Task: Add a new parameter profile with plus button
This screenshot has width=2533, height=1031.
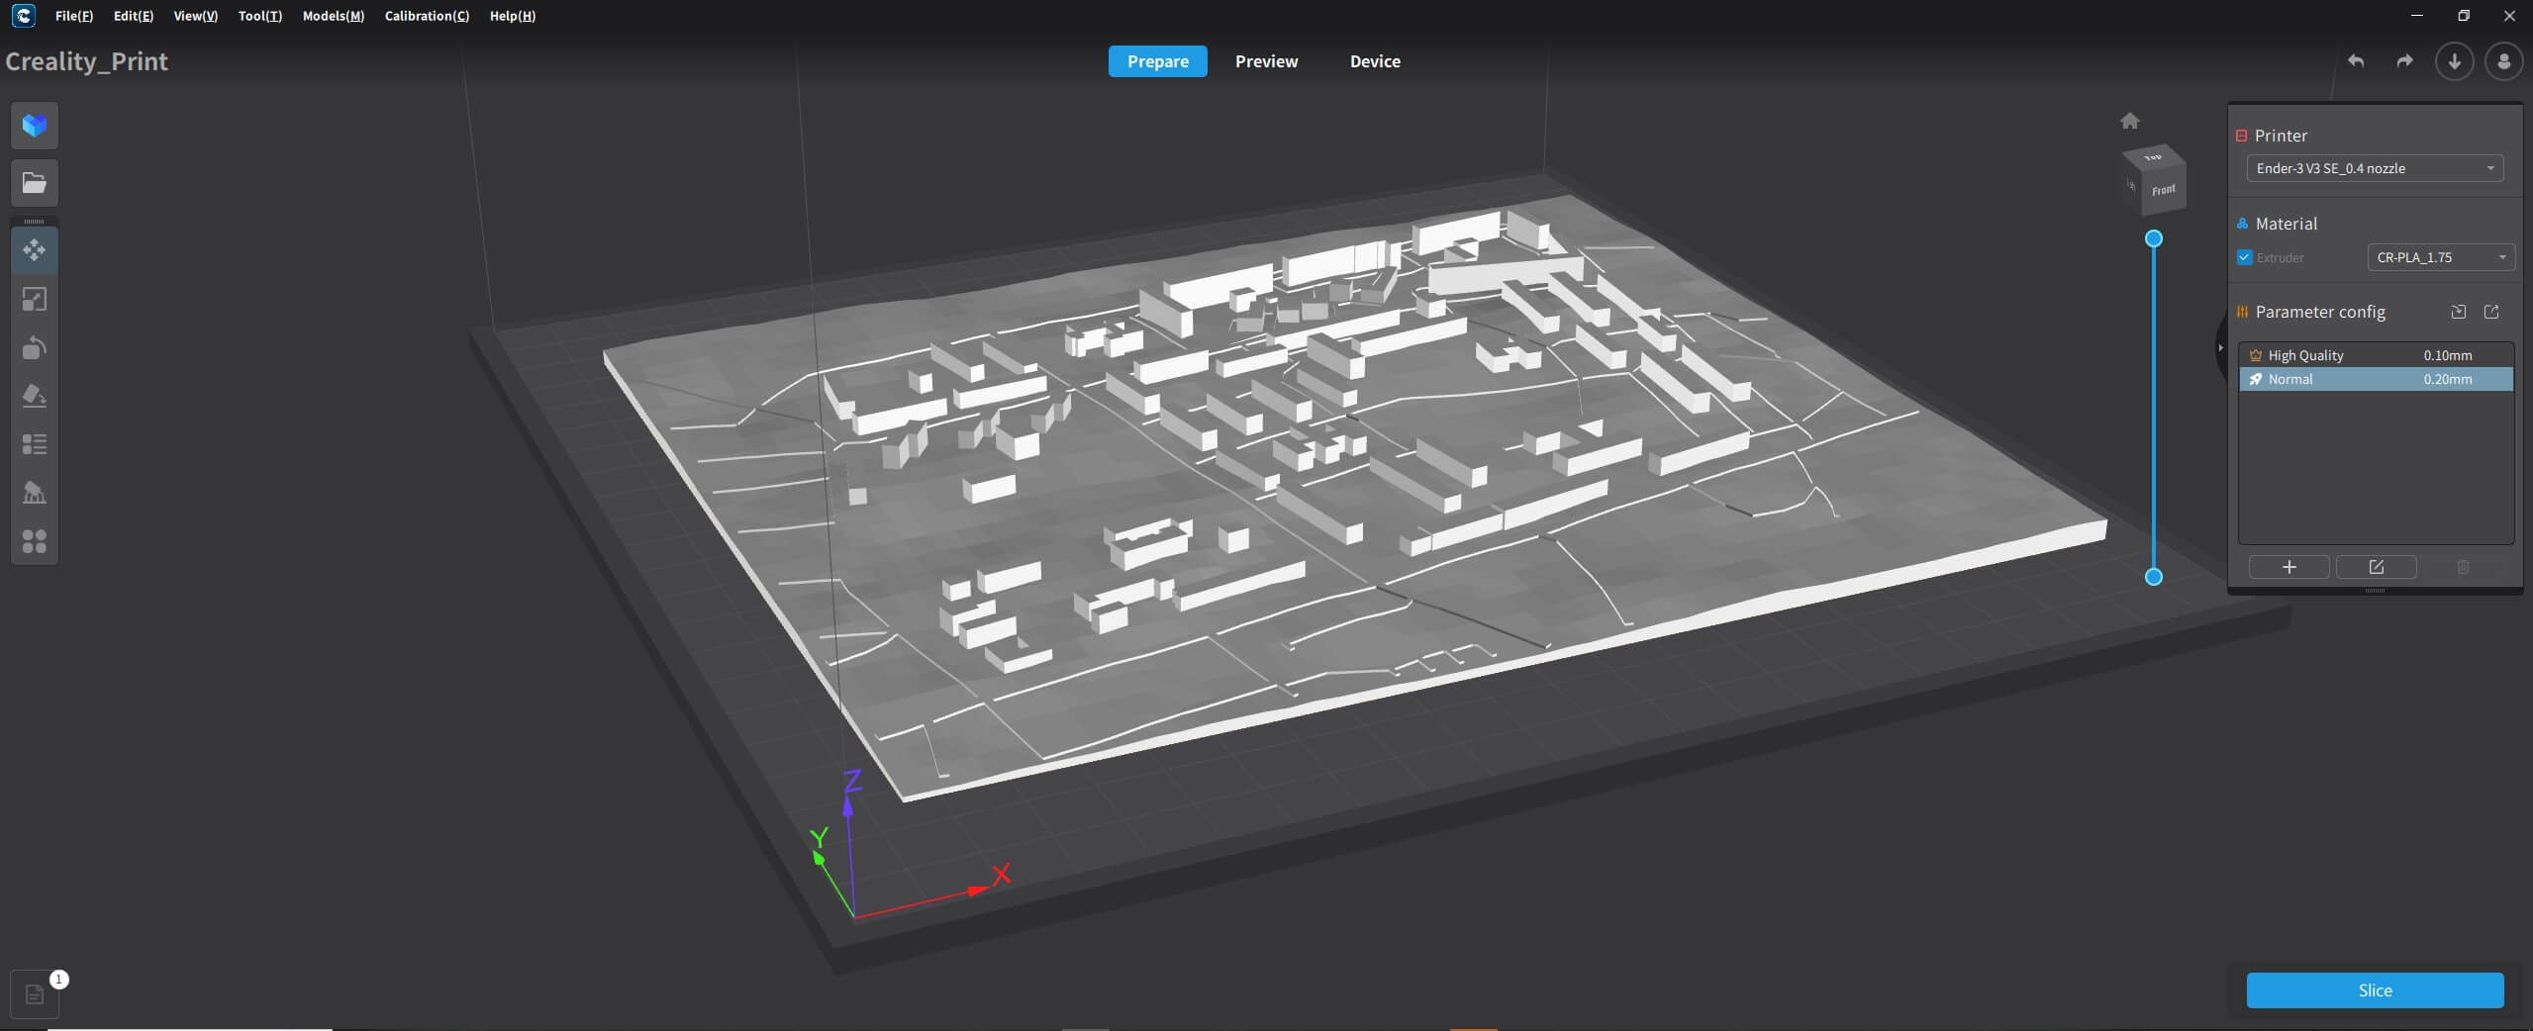Action: point(2289,567)
